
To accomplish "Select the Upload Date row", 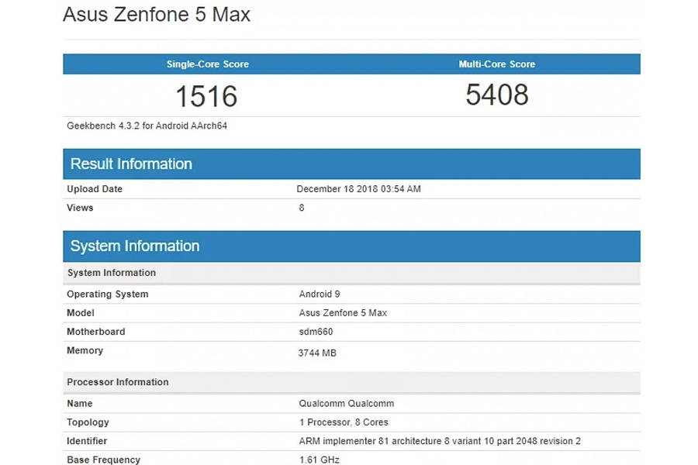I will [95, 188].
